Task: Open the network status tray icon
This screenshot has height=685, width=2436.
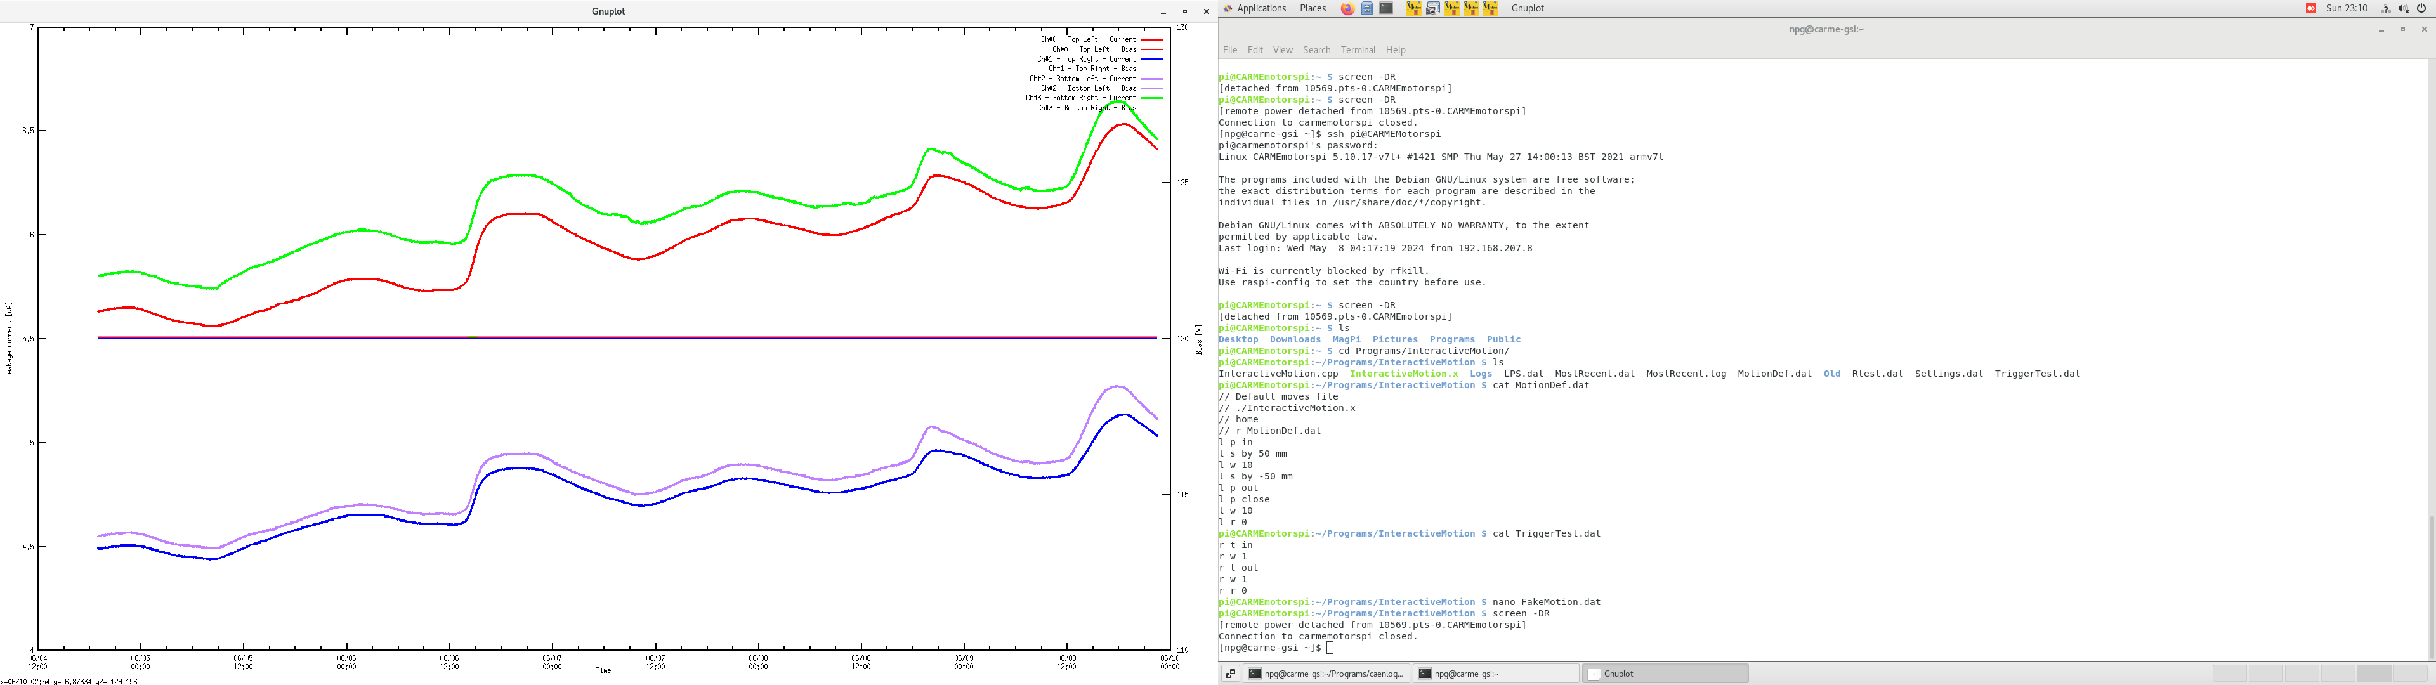Action: point(2385,8)
